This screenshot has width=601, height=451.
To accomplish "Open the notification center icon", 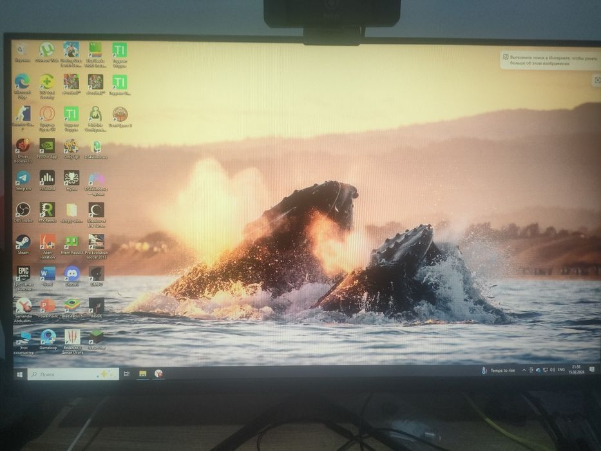I will pos(592,369).
